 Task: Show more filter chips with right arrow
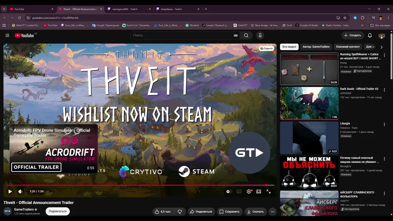tap(382, 47)
